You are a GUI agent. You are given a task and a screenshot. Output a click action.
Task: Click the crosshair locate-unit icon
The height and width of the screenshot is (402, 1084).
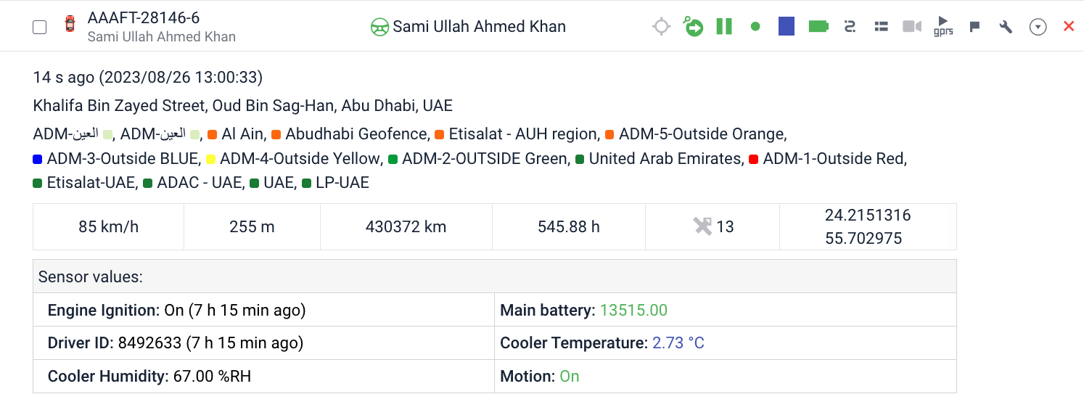coord(661,27)
